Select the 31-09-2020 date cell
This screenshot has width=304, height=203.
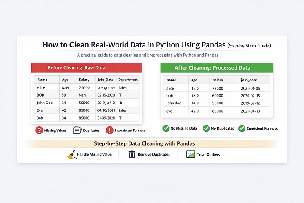point(106,118)
